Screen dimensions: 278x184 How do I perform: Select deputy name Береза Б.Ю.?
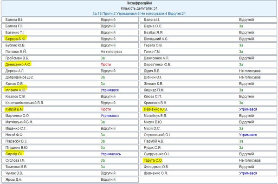click(16, 39)
